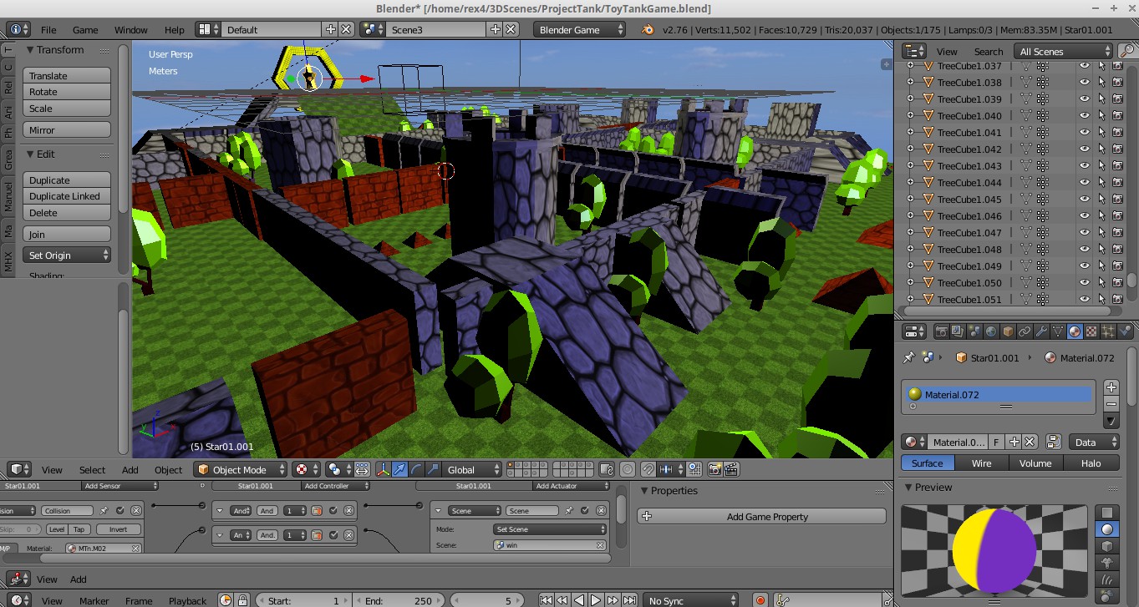The width and height of the screenshot is (1139, 607).
Task: Click the OpenGL render camera icon
Action: (715, 470)
